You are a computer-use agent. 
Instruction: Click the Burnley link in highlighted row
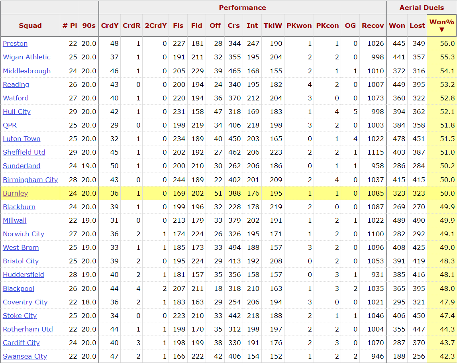(x=15, y=193)
